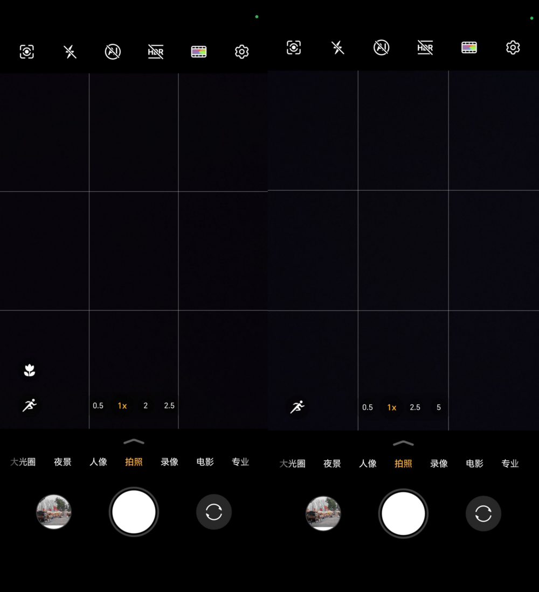This screenshot has width=539, height=592.
Task: Select 0.5 zoom in left camera screen
Action: point(98,405)
